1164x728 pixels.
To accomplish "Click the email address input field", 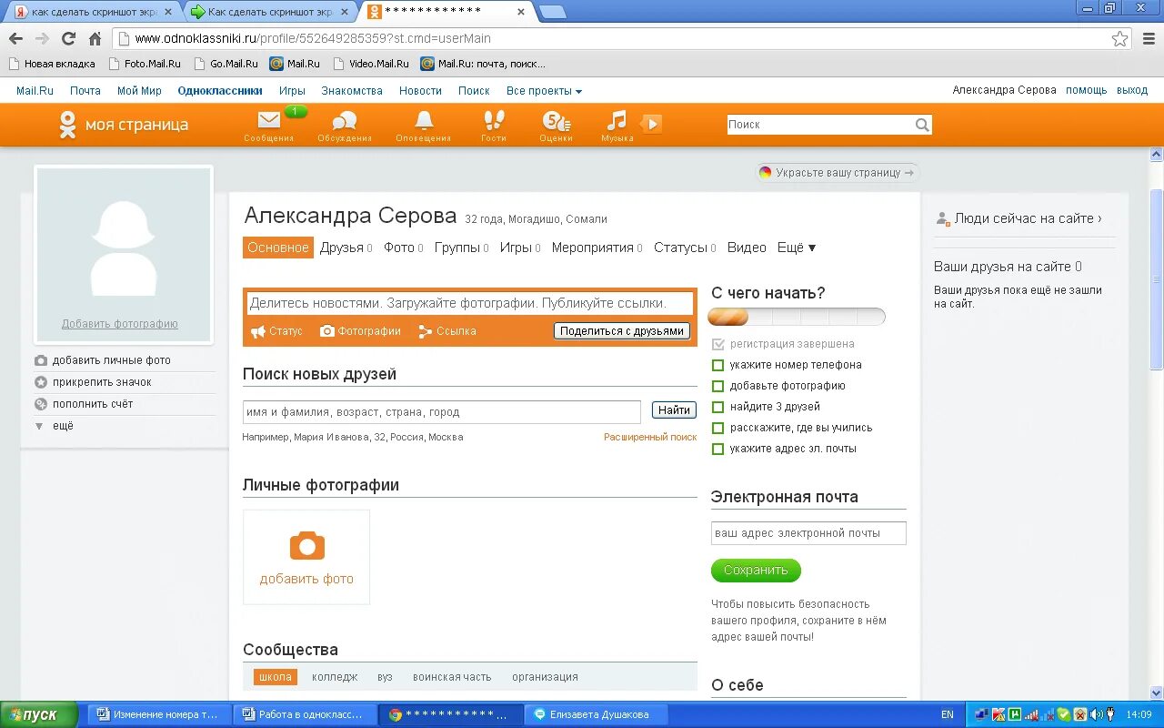I will (x=808, y=533).
